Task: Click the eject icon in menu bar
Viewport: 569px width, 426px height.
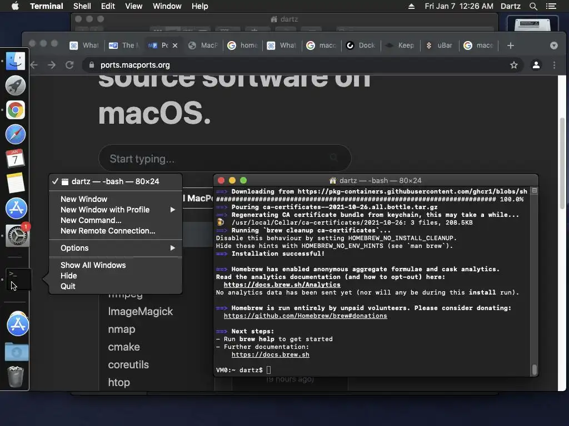Action: pos(411,6)
